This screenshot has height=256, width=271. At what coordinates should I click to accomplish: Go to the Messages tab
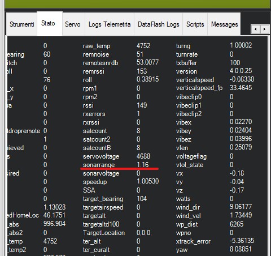[x=224, y=24]
